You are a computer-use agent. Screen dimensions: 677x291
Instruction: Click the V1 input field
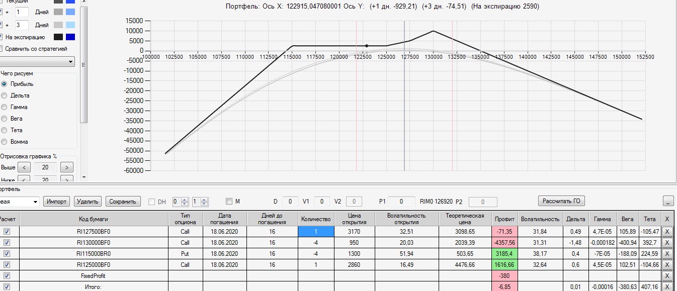point(322,202)
